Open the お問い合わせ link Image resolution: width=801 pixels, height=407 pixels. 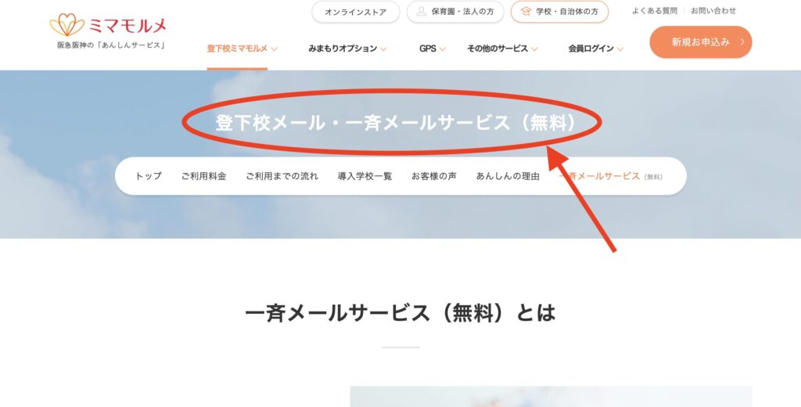coord(713,11)
